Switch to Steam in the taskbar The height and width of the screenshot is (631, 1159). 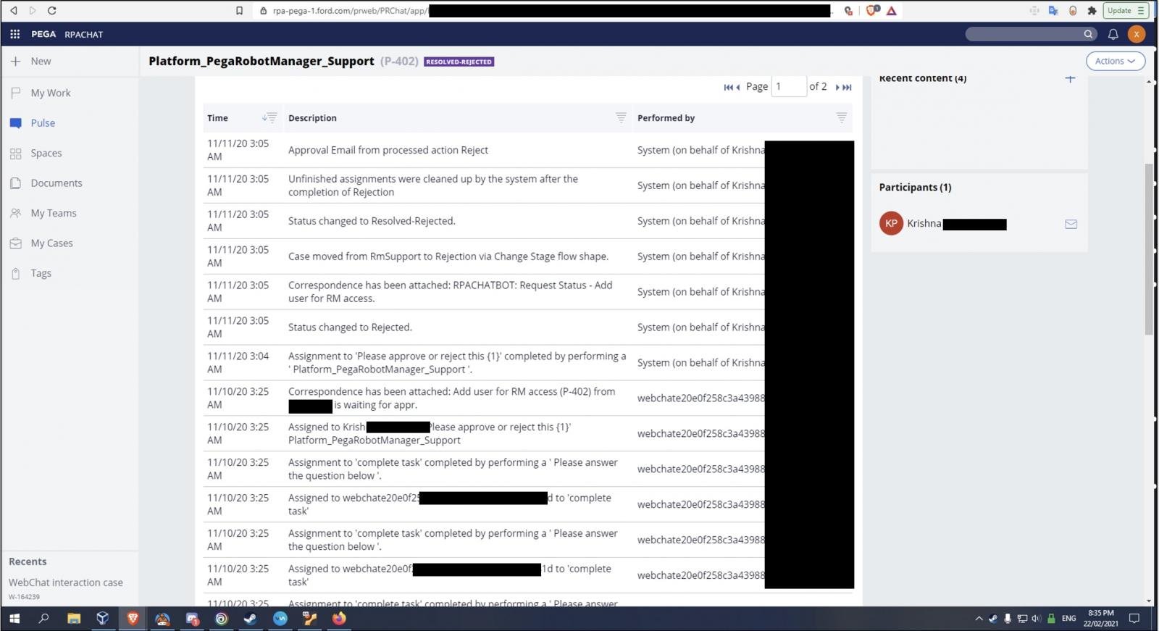(250, 619)
